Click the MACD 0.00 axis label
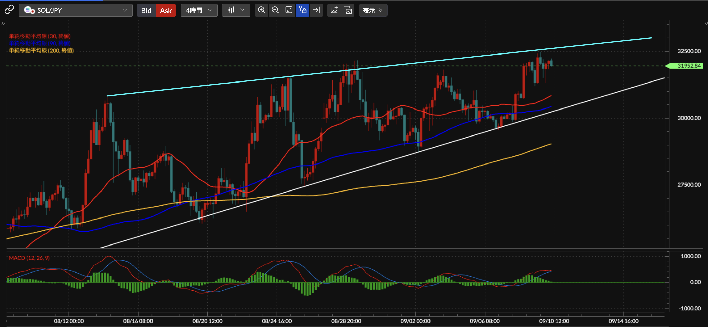This screenshot has height=327, width=708. click(x=695, y=282)
